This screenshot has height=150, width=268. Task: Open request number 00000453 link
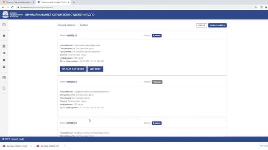click(72, 123)
